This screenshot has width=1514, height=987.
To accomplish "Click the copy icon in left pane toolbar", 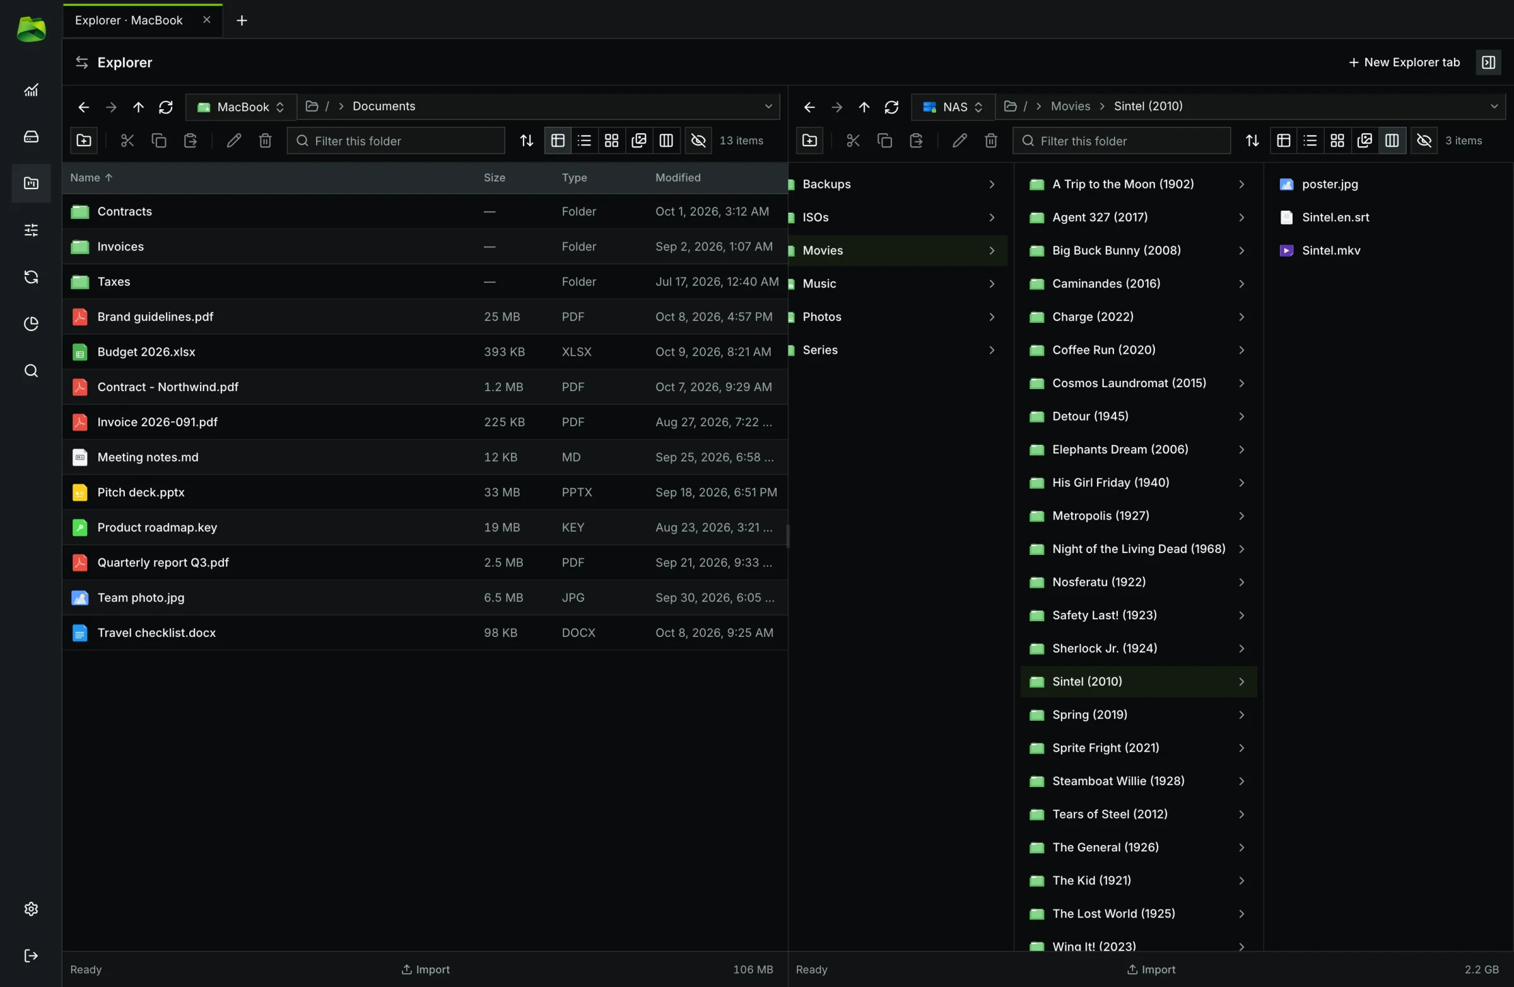I will click(x=159, y=141).
